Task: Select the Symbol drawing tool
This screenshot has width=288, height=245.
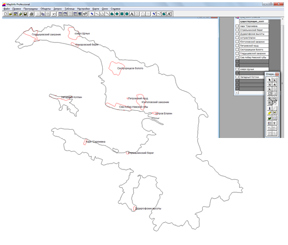Action: click(x=92, y=14)
